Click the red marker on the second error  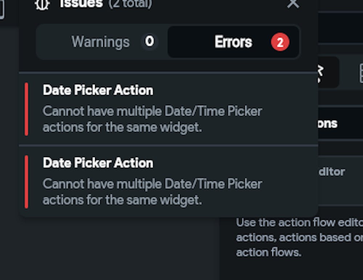pyautogui.click(x=26, y=181)
